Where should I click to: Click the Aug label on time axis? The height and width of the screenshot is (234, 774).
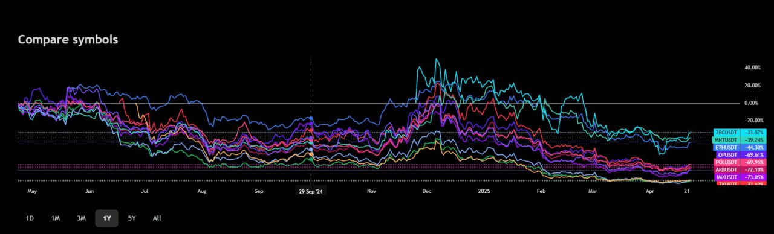click(x=202, y=191)
